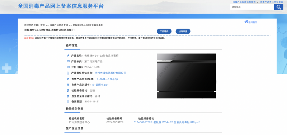
Task: Click the tag icon beside 市售产品标签
Action: click(68, 79)
